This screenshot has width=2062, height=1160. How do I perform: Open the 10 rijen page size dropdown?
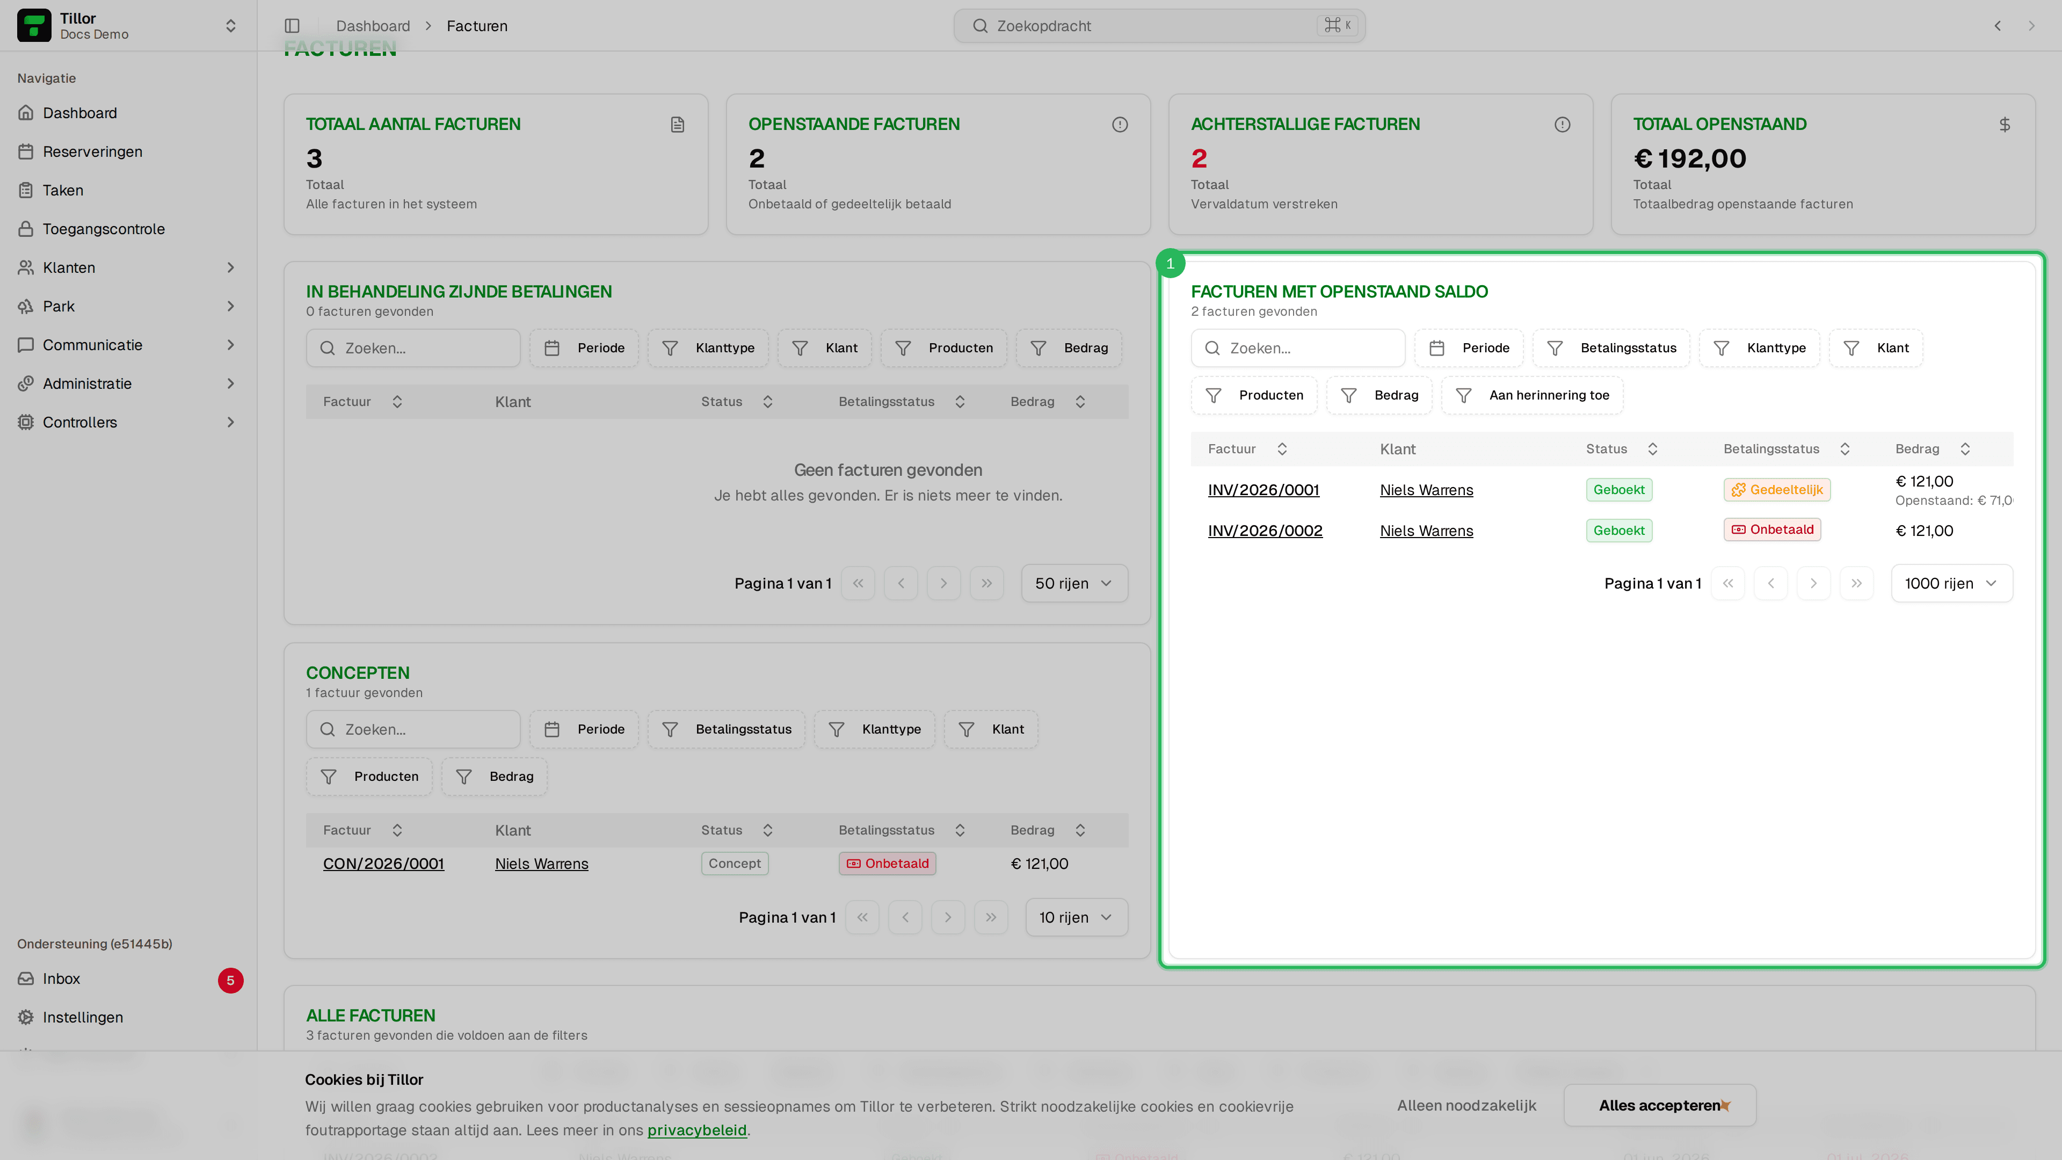[x=1077, y=917]
